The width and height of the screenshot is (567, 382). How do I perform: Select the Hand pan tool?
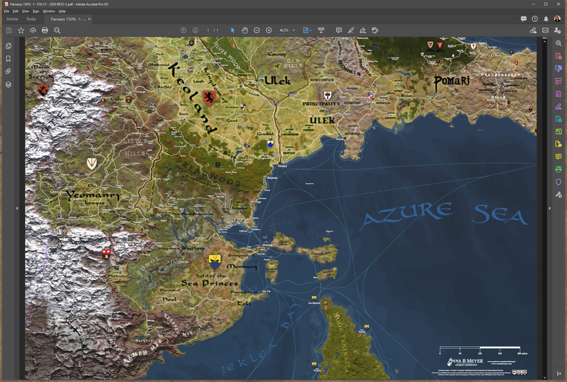coord(245,30)
